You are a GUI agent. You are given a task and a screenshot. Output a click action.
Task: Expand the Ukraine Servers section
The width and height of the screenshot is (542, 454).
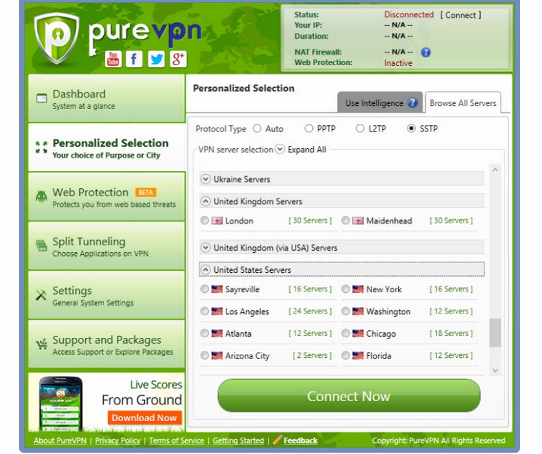(206, 179)
